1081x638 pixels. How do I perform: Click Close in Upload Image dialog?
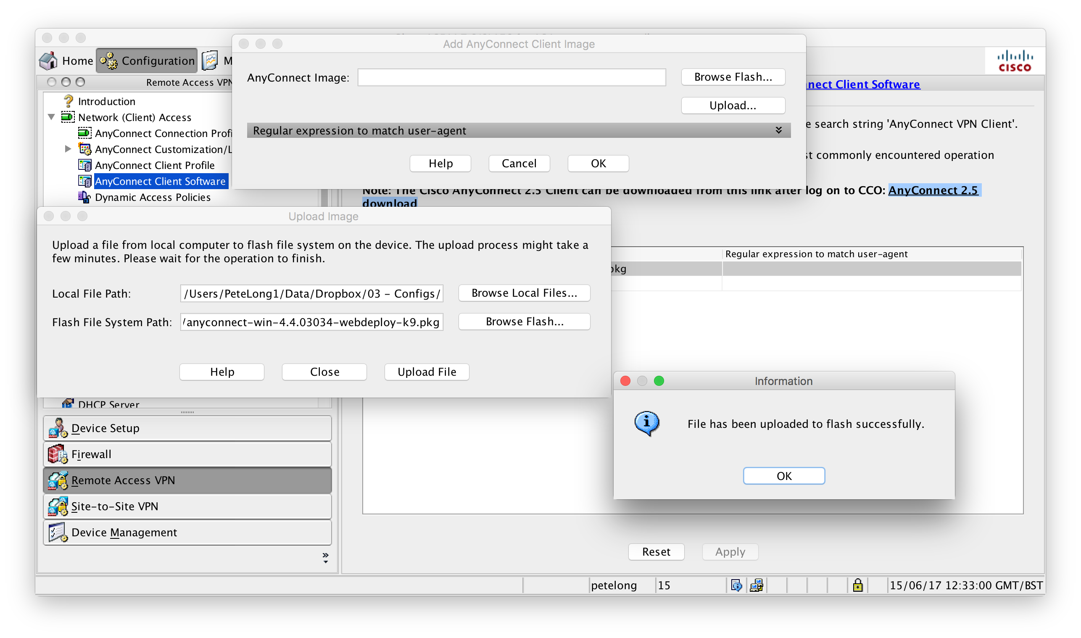pos(324,372)
